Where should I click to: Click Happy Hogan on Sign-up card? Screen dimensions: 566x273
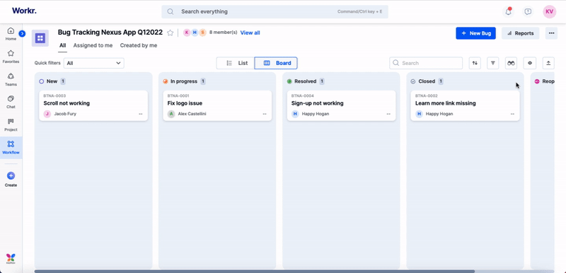311,114
